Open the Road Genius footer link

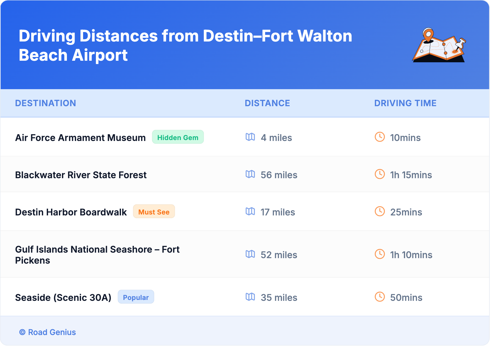point(52,332)
